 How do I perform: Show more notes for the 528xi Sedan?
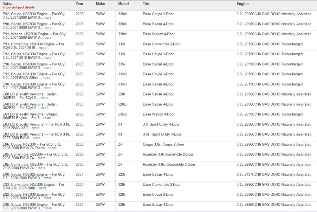pyautogui.click(x=44, y=108)
